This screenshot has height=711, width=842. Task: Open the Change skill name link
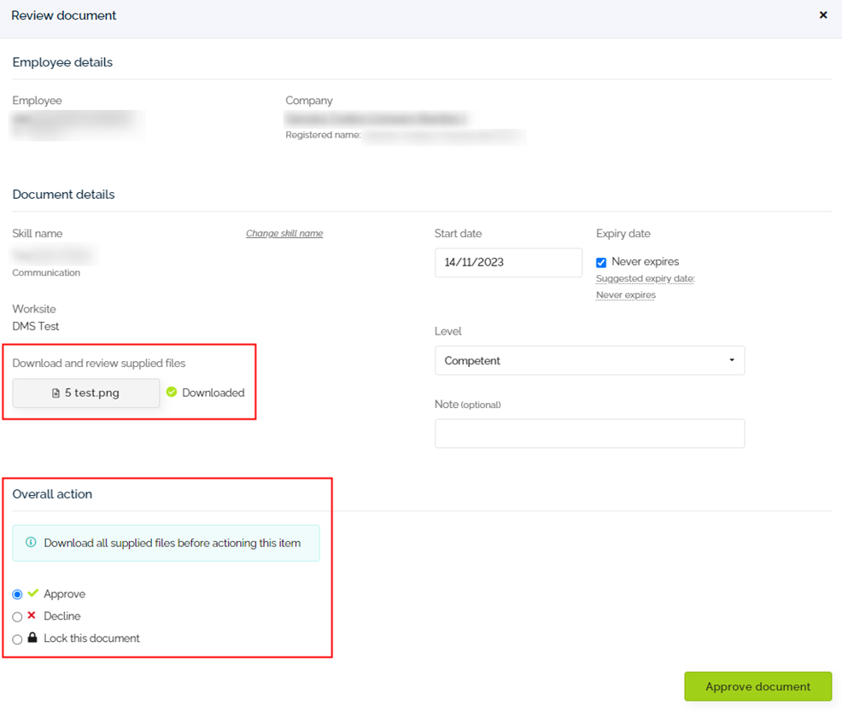click(284, 232)
